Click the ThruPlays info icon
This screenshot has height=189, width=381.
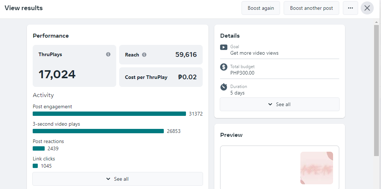[108, 54]
